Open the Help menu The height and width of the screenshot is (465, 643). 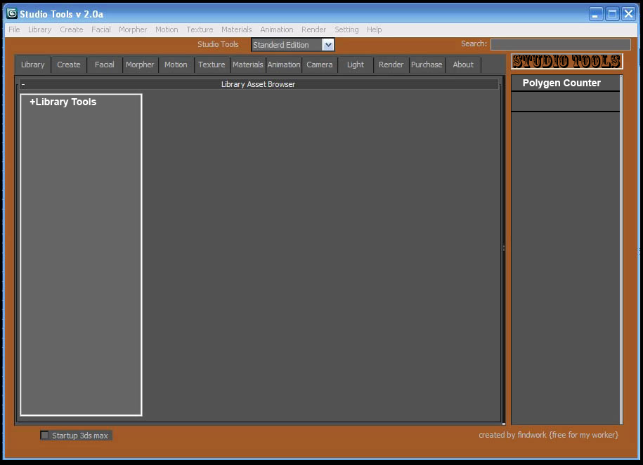point(374,29)
